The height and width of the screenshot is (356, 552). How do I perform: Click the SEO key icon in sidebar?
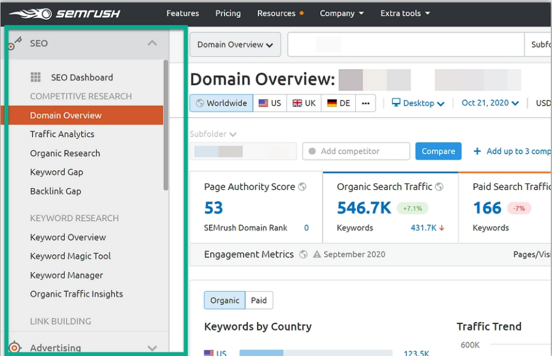coord(15,43)
